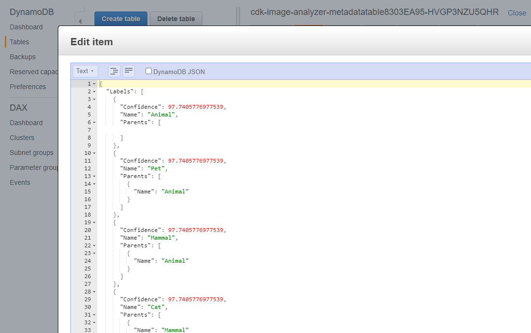
Task: Collapse the fold arrow on line 1
Action: pos(94,84)
